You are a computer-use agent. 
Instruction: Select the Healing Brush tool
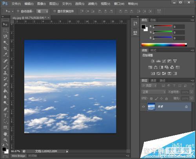[x=5, y=61]
